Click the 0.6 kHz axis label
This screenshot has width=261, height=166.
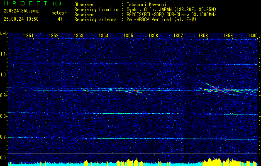tap(3, 158)
